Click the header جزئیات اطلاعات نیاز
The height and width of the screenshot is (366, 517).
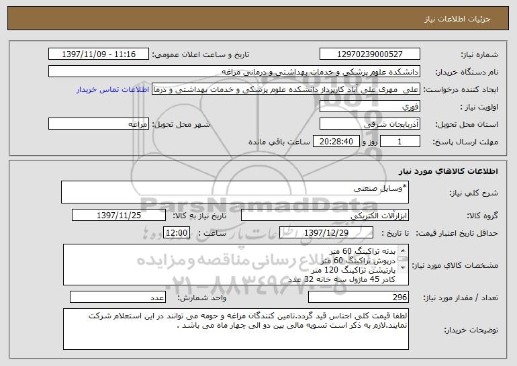[457, 19]
